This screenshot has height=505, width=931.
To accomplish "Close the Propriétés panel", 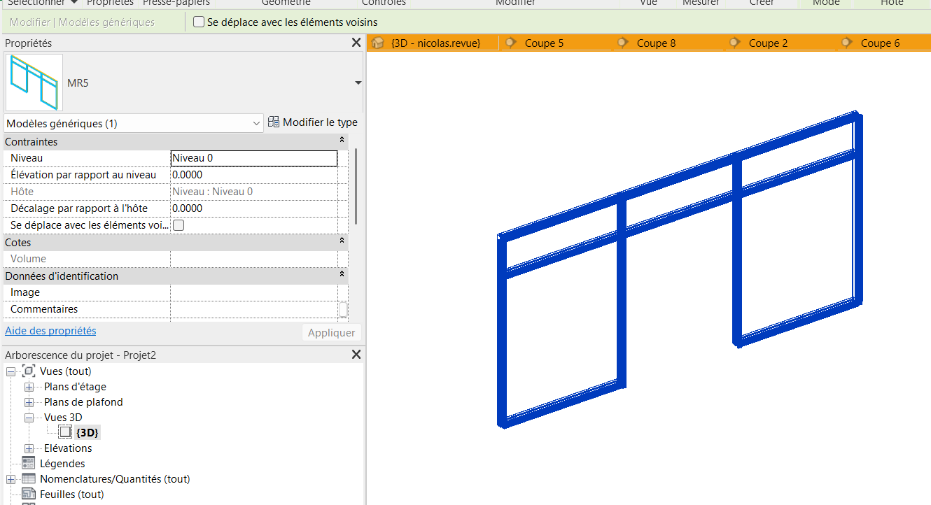I will click(356, 43).
